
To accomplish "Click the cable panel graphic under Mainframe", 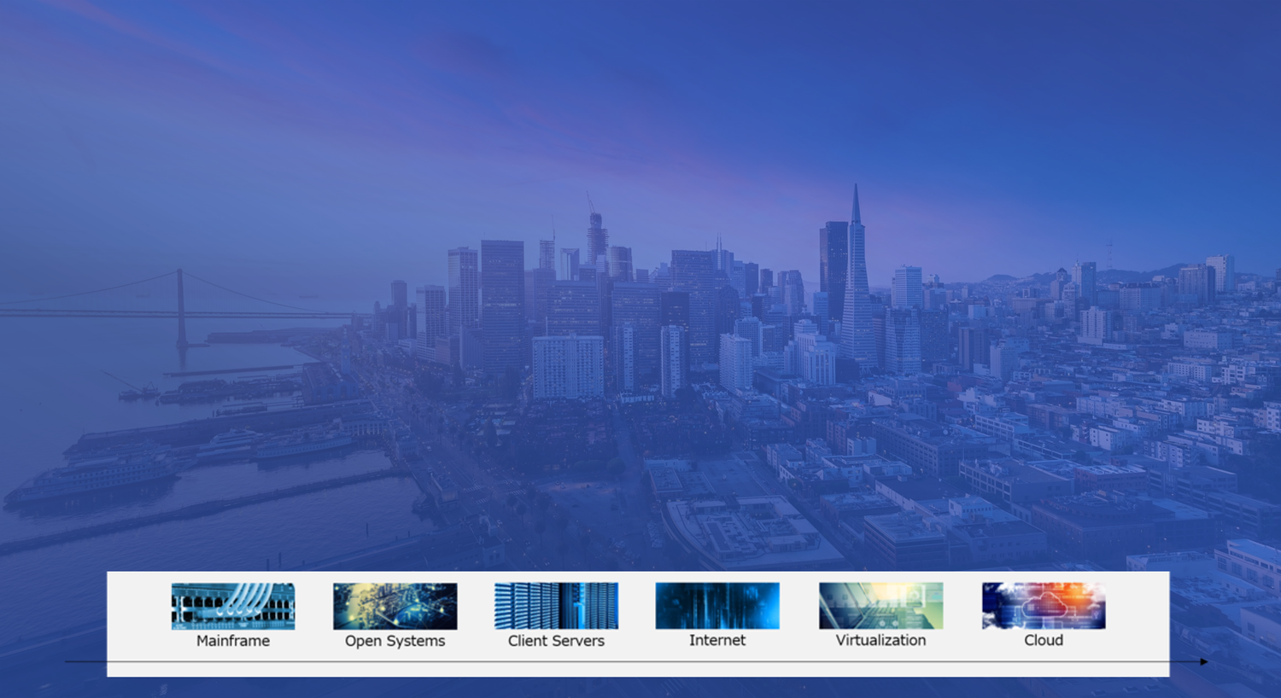I will click(x=232, y=605).
